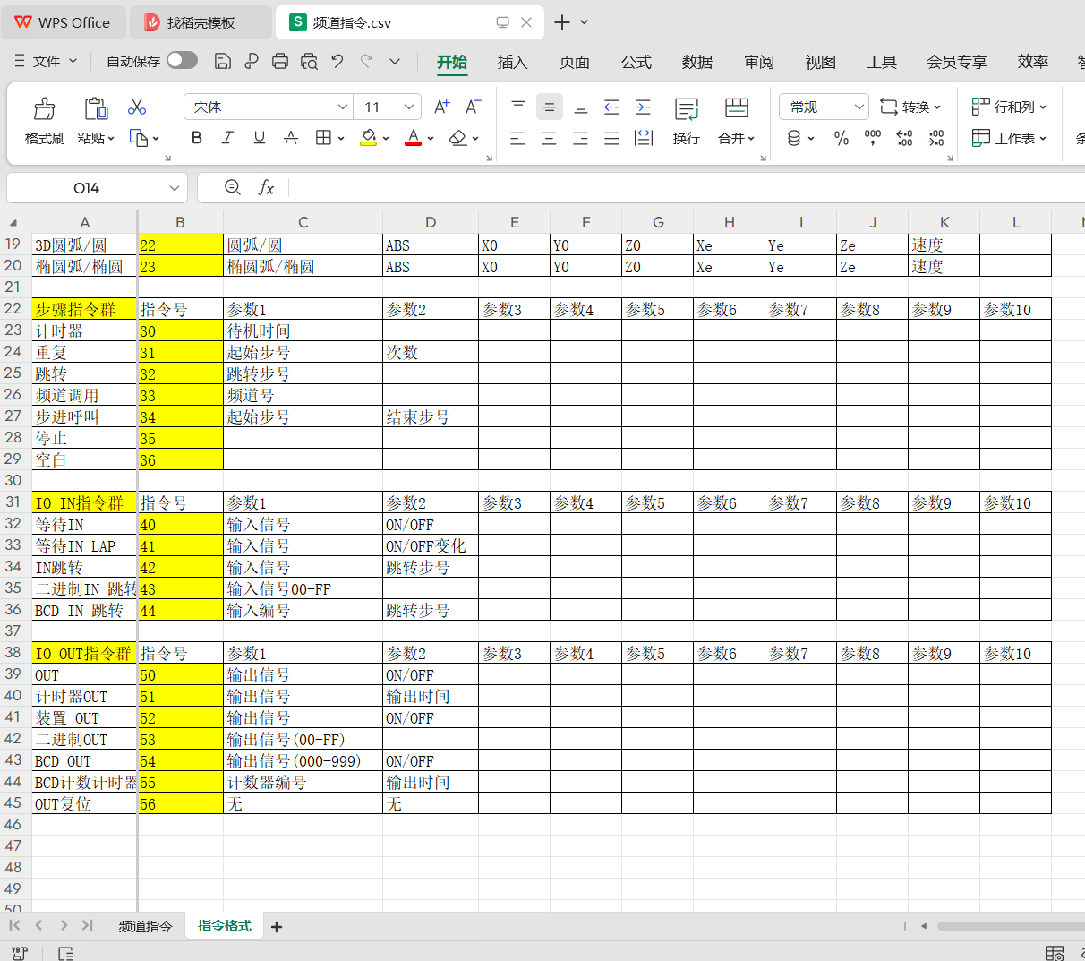Click the Cut scissors icon
The height and width of the screenshot is (961, 1085).
[137, 107]
